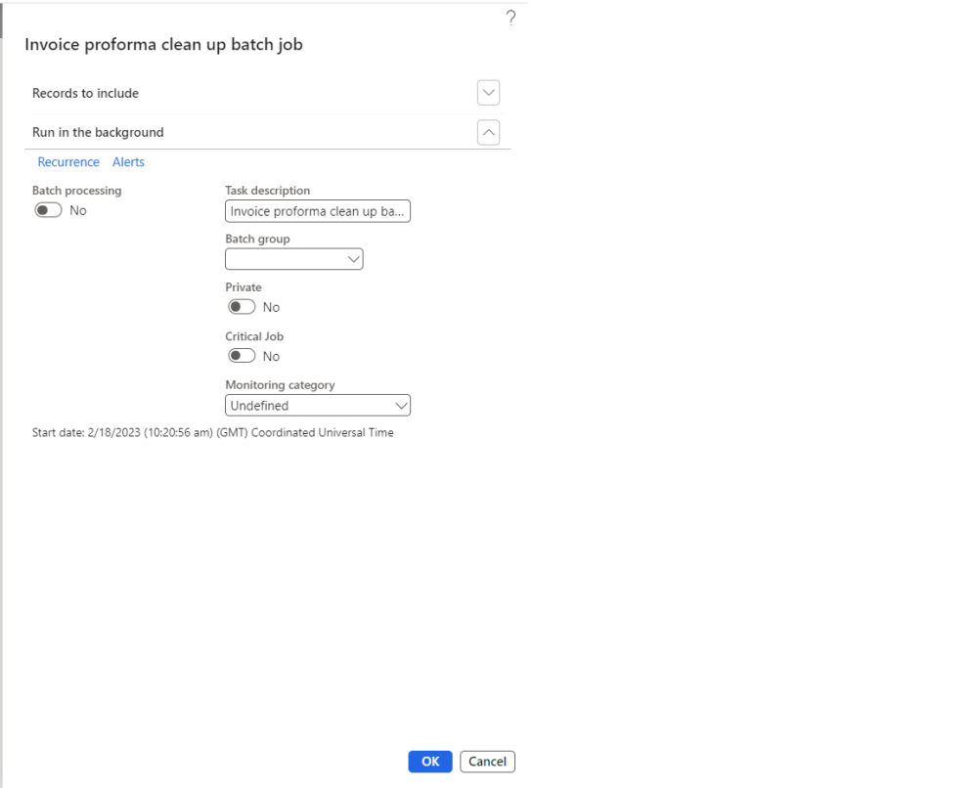The width and height of the screenshot is (978, 788).
Task: Focus the empty Batch group text area
Action: click(284, 259)
